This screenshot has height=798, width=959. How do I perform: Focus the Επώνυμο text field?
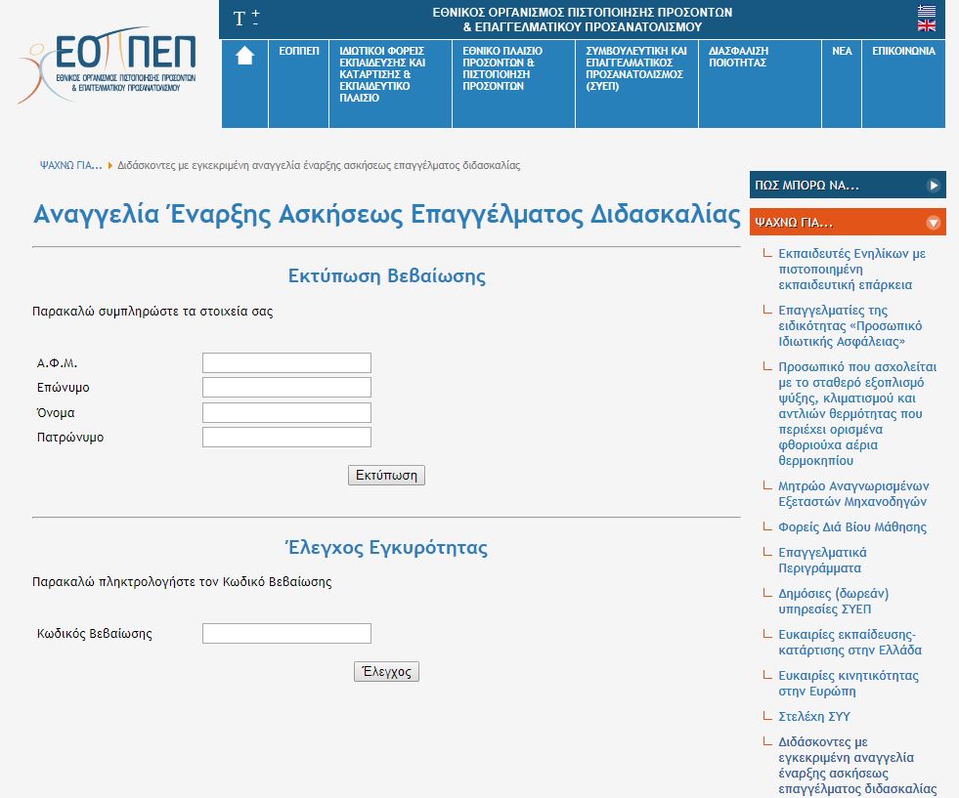click(x=286, y=388)
